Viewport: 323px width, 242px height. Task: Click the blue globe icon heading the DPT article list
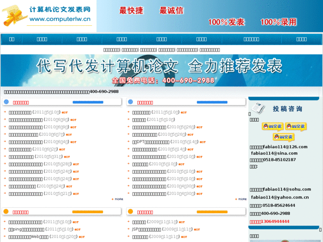[130, 102]
